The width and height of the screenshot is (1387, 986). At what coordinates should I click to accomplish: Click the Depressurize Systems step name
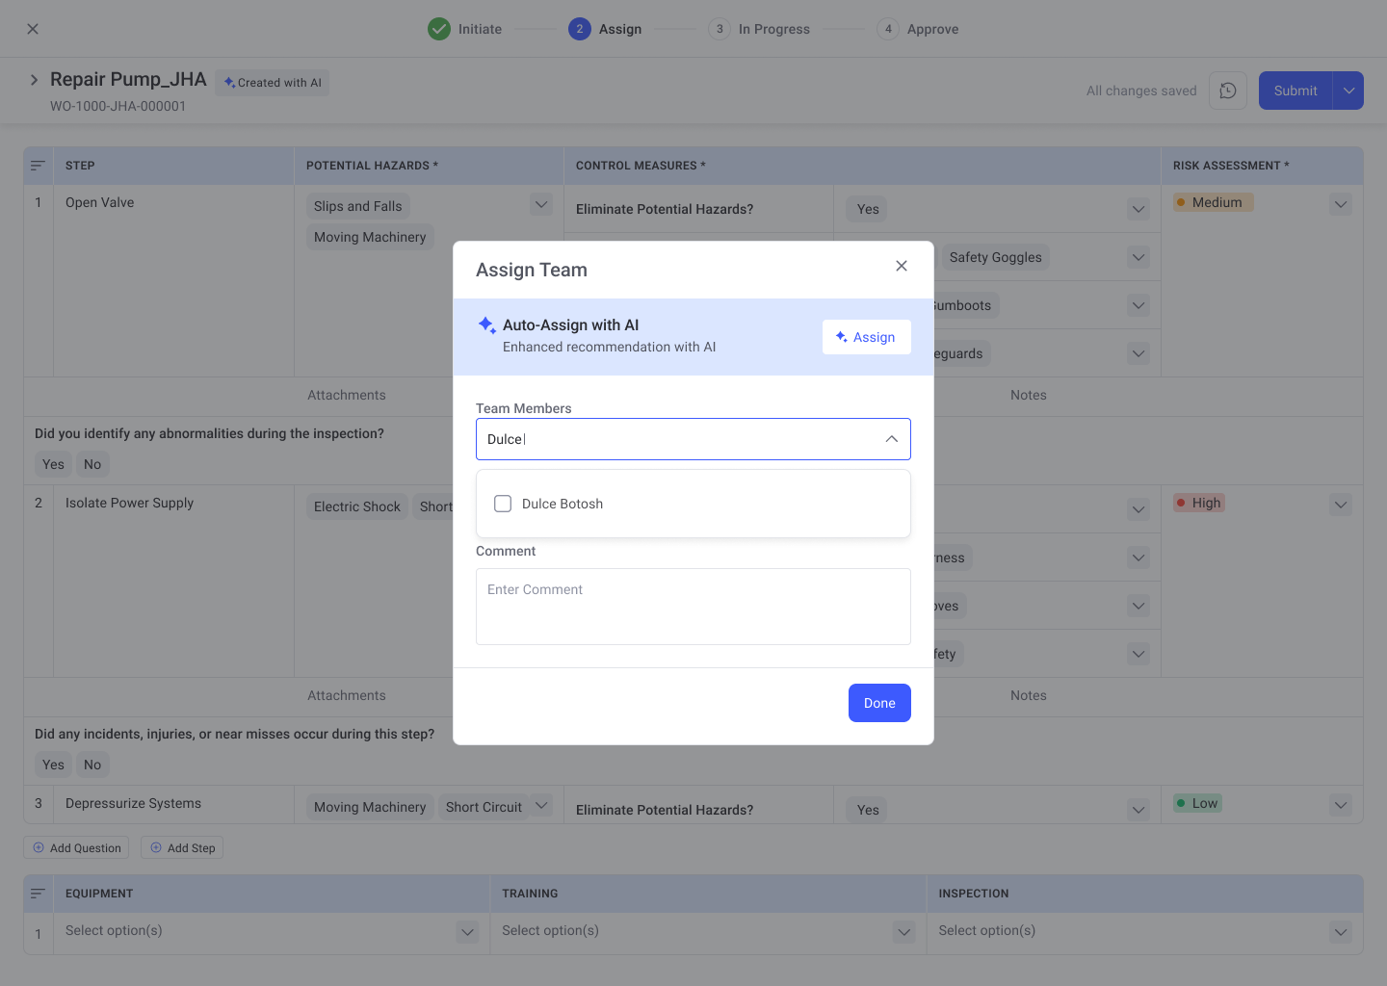point(134,803)
